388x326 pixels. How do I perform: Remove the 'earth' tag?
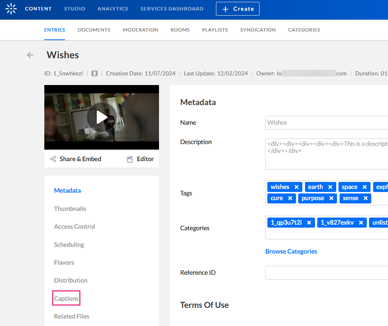330,187
